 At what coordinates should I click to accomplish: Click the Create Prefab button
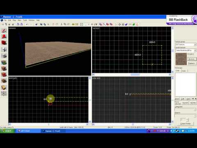pyautogui.click(x=186, y=124)
